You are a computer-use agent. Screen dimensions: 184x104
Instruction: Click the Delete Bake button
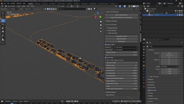[x=121, y=42]
